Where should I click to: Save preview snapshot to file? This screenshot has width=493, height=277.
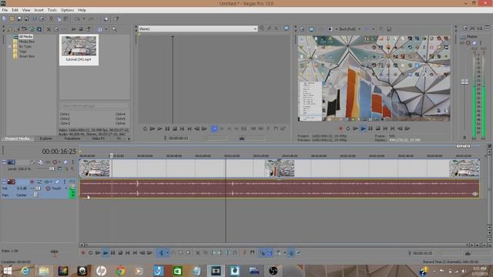(389, 29)
